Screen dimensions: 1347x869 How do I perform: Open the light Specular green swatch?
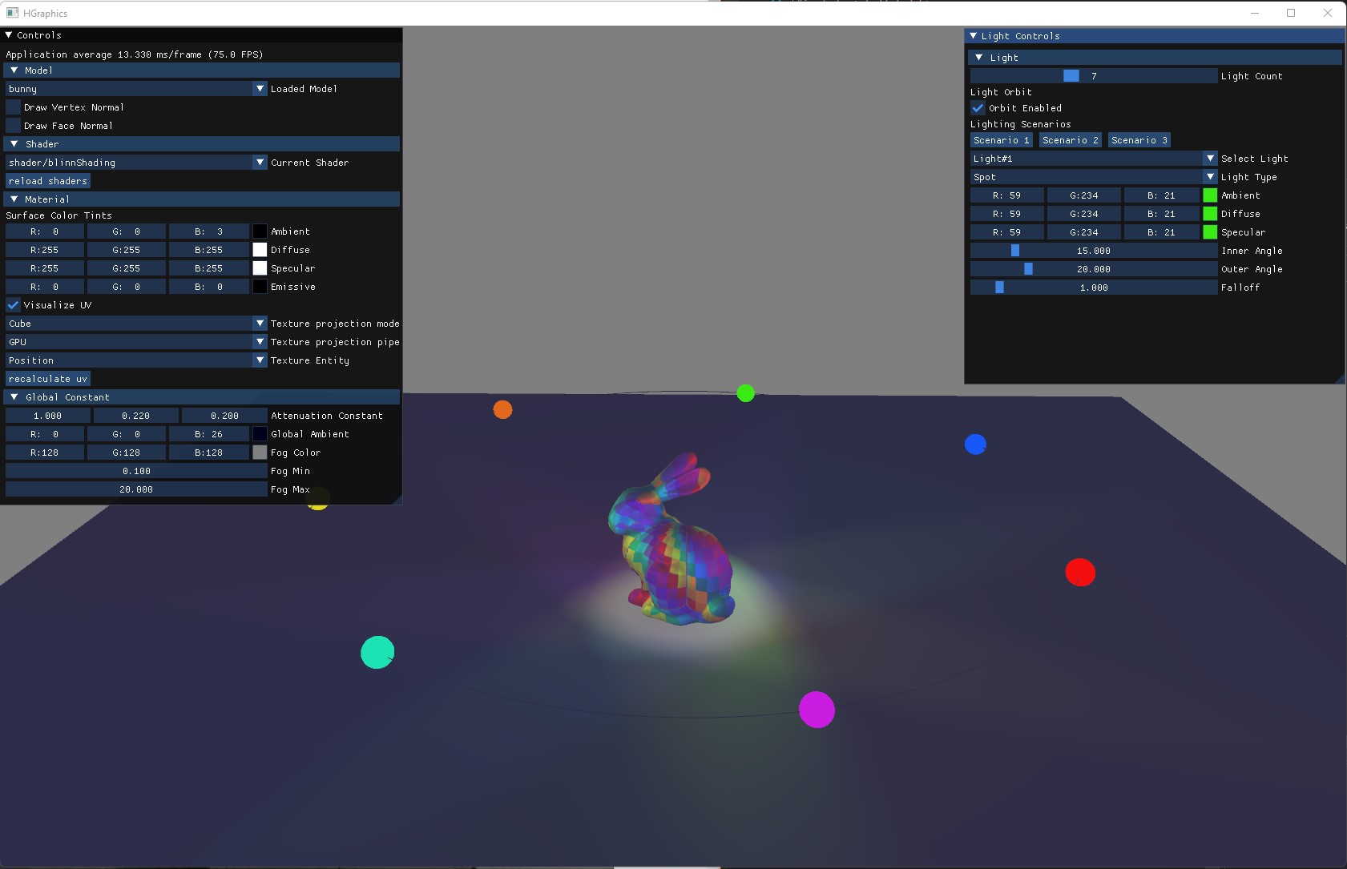[1210, 232]
